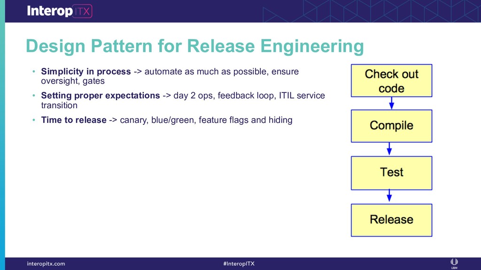The image size is (481, 270).
Task: Click the 'Setting proper expectations' bold text
Action: coord(101,96)
